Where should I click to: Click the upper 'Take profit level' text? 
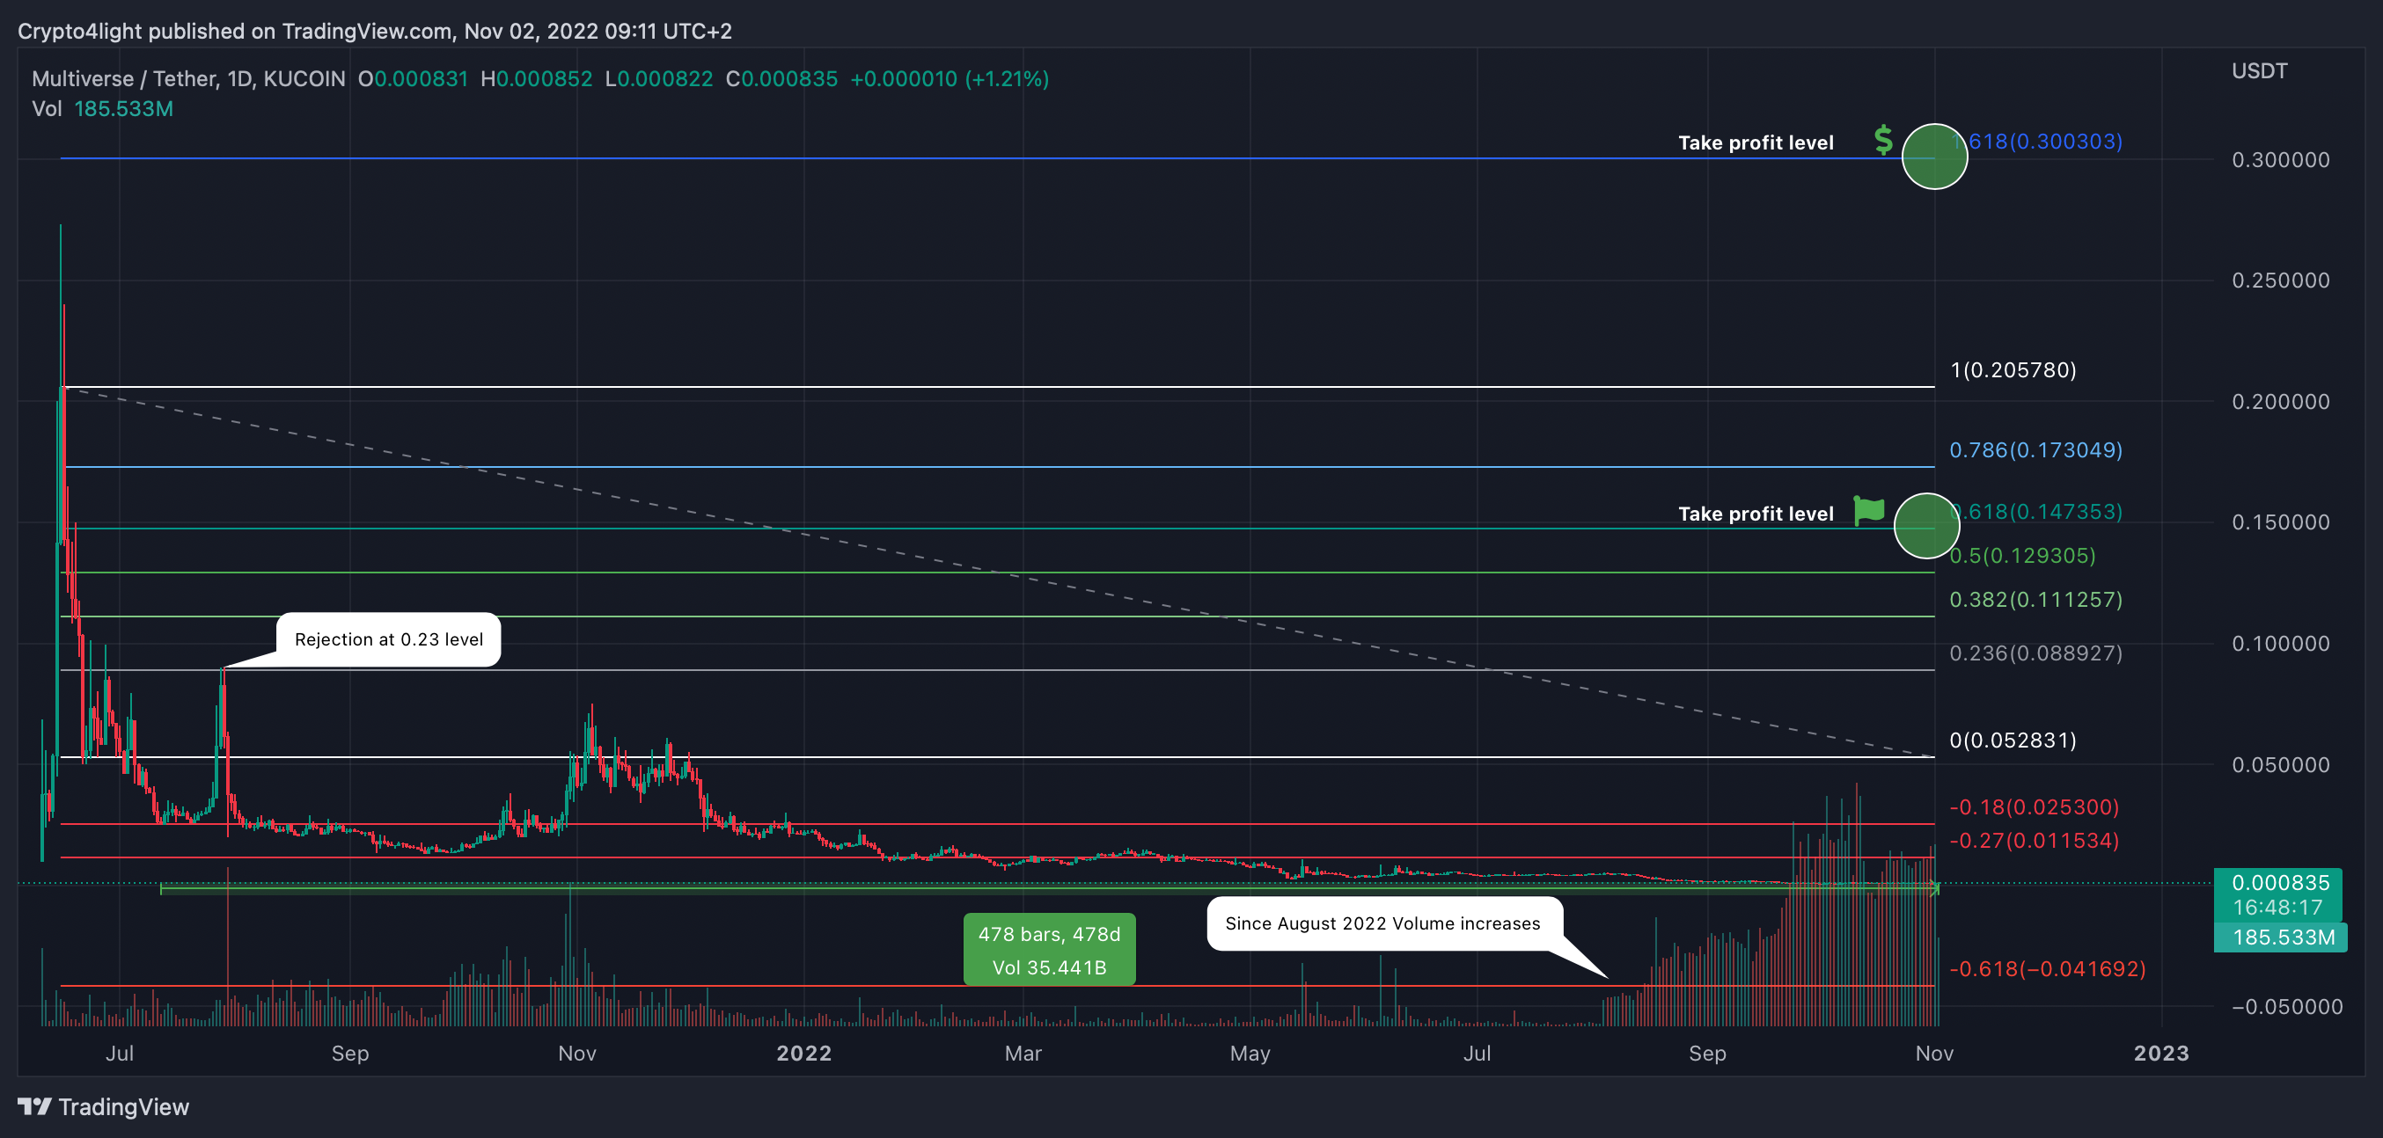(x=1756, y=142)
